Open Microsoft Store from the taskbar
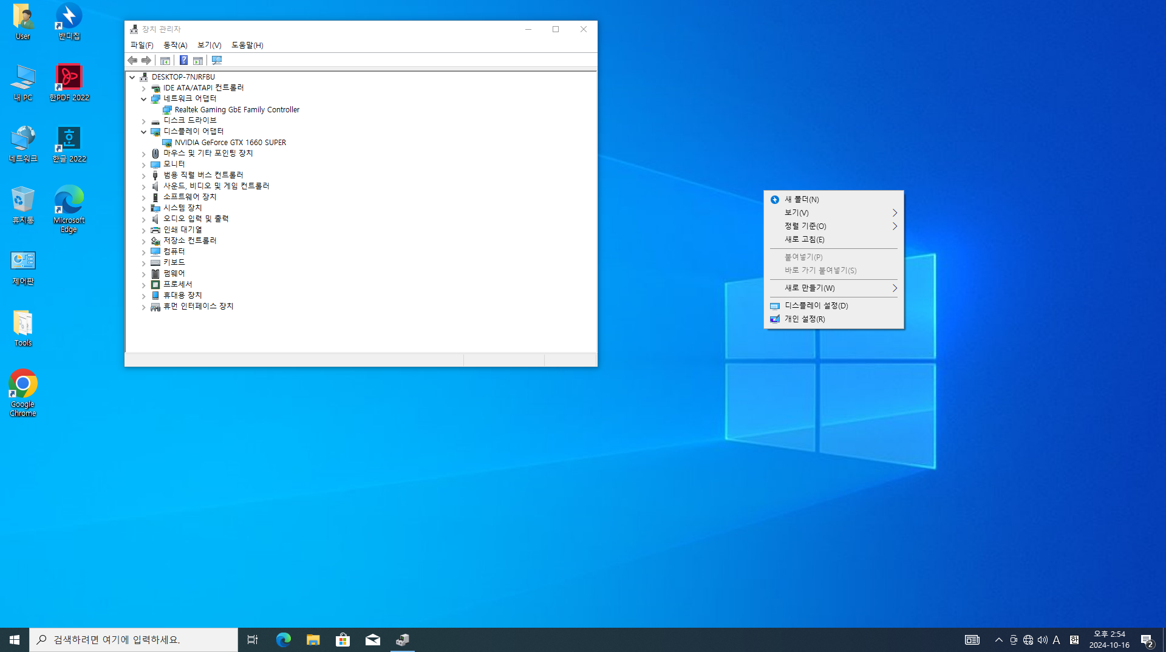Screen dimensions: 1166x652 343,640
